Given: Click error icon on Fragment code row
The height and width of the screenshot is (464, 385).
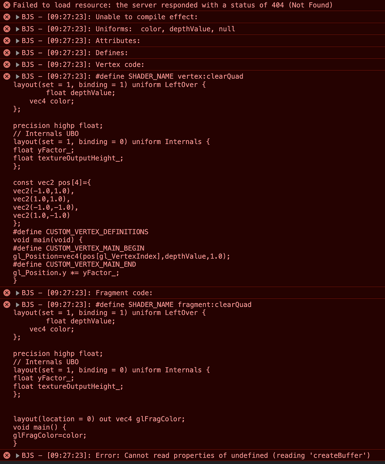Looking at the screenshot, I should pos(7,293).
